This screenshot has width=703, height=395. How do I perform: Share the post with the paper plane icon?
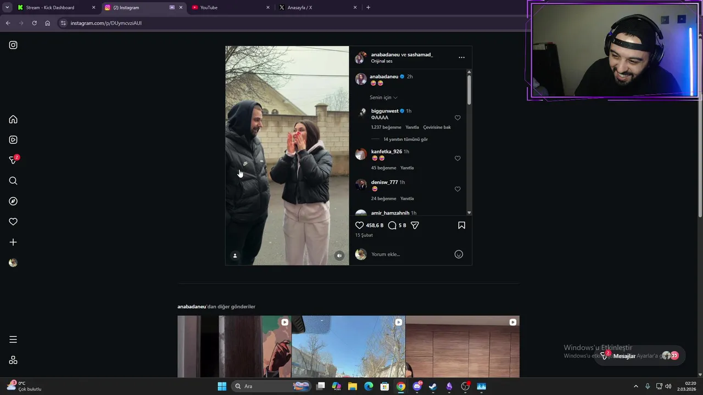tap(415, 225)
